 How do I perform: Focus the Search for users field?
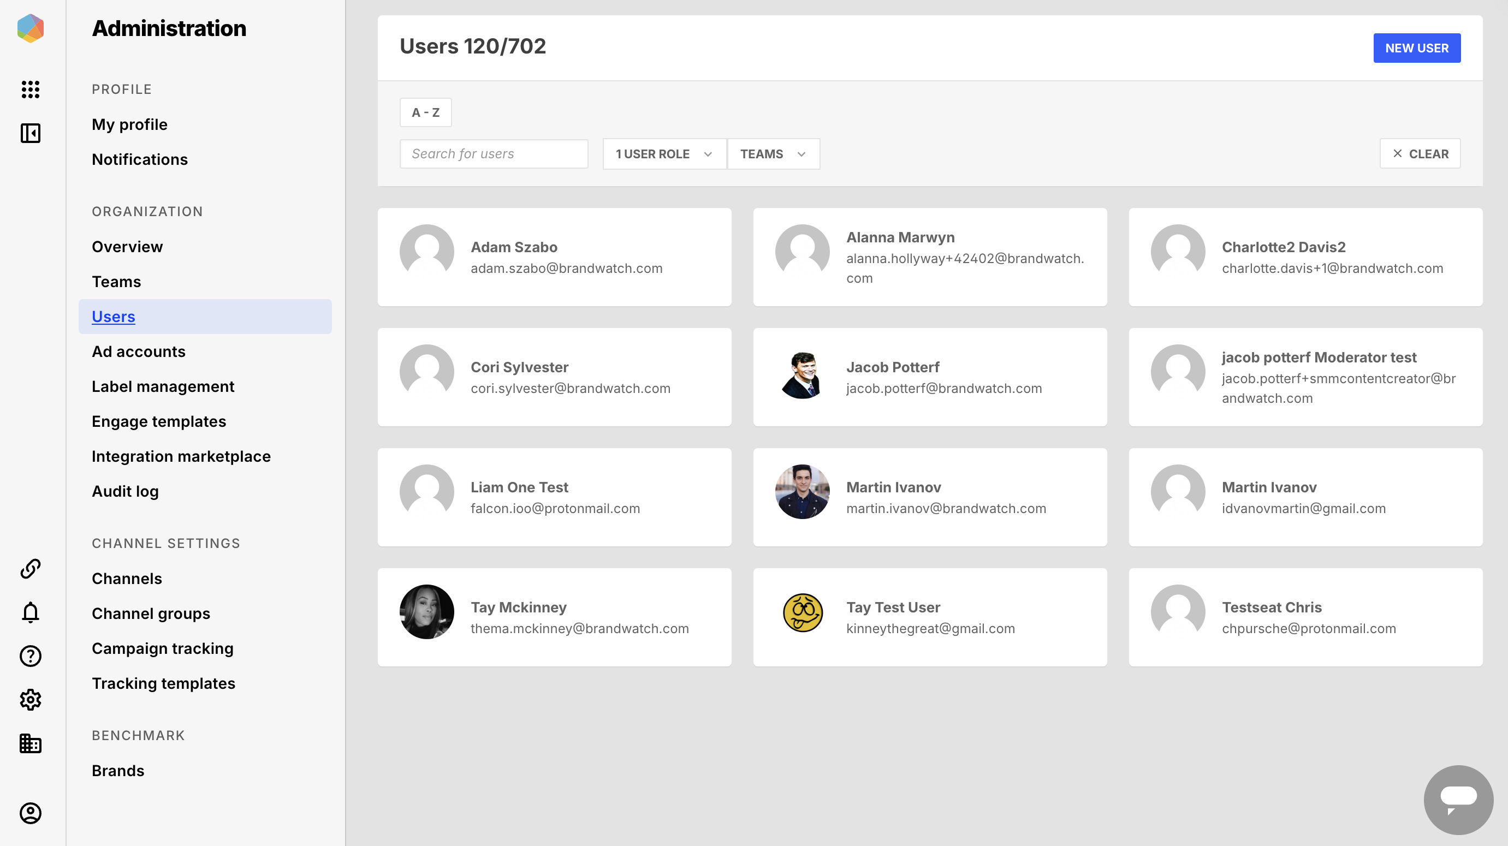click(494, 153)
